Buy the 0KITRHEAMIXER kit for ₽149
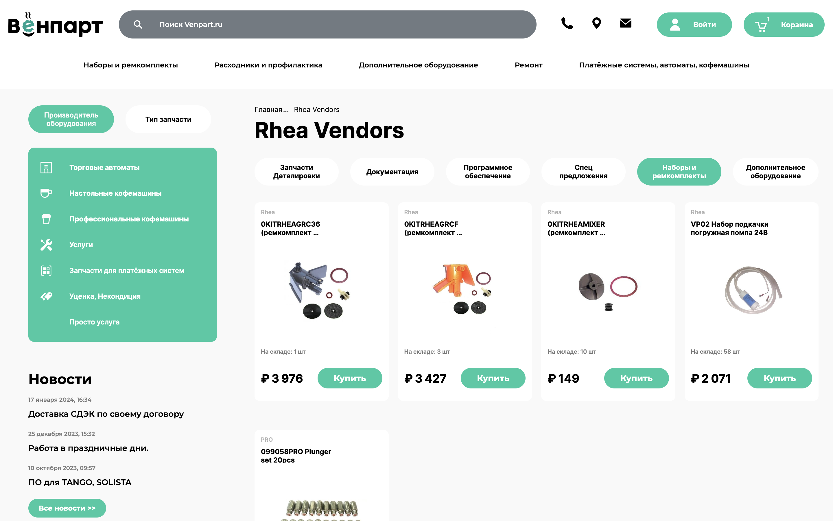The image size is (833, 521). (x=636, y=378)
